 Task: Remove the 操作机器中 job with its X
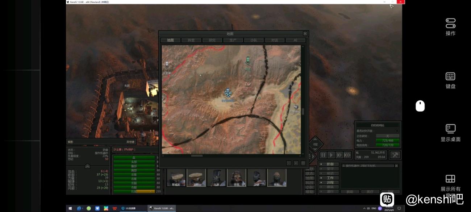(396, 166)
